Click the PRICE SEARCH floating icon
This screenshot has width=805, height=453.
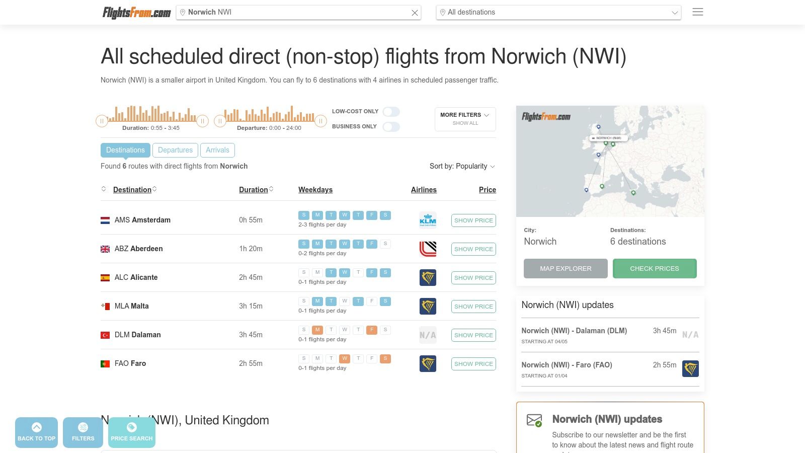(x=131, y=432)
